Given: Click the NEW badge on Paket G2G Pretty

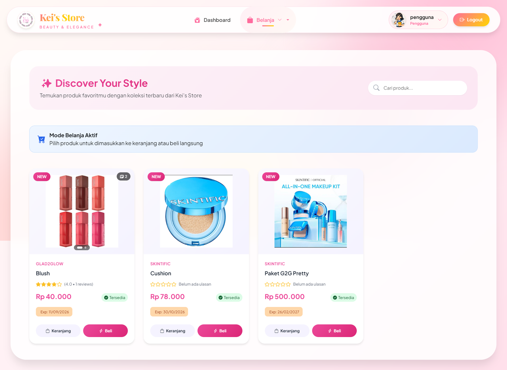Looking at the screenshot, I should click(271, 176).
